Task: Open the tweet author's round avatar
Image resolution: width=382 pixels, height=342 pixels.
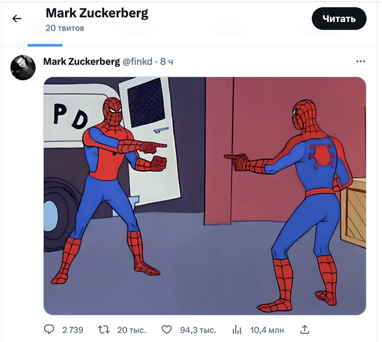Action: click(23, 67)
